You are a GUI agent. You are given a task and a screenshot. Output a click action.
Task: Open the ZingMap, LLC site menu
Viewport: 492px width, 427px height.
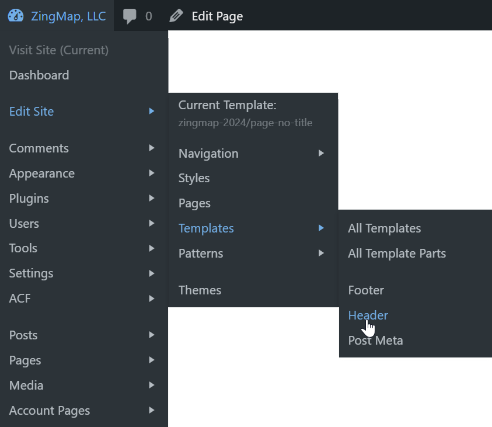68,16
